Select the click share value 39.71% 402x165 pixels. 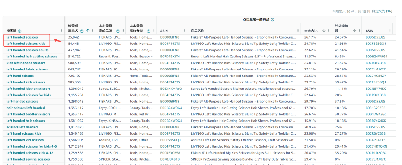pyautogui.click(x=310, y=82)
